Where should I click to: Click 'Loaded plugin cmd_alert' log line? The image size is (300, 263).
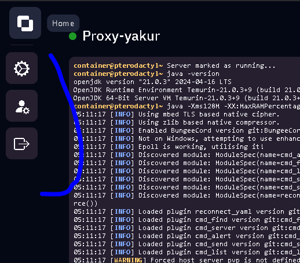tap(187, 236)
